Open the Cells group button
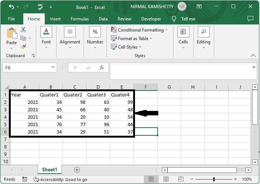This screenshot has height=184, width=260. [183, 37]
